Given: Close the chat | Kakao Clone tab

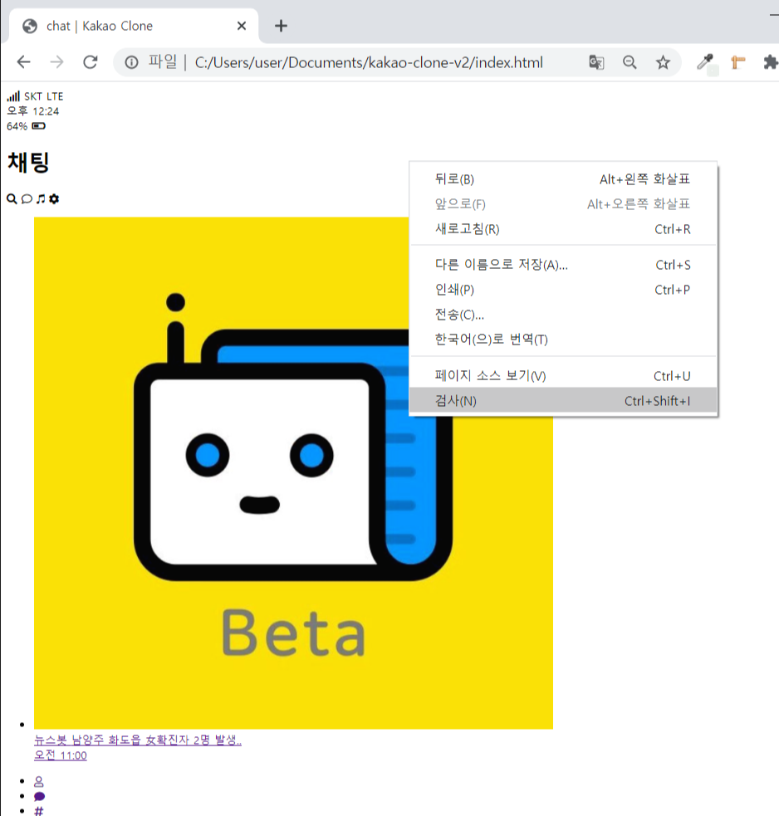Looking at the screenshot, I should 242,26.
